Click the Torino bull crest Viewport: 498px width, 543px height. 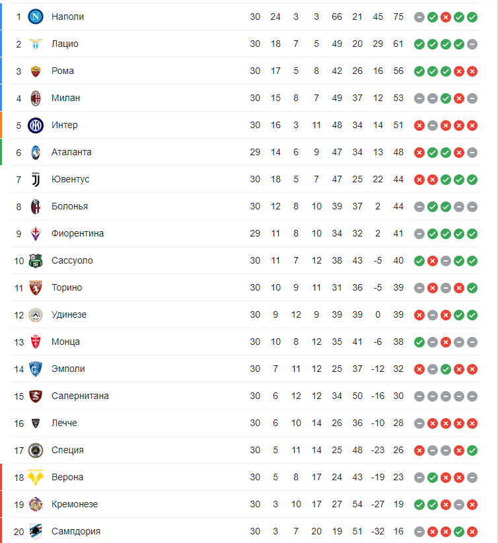coord(36,287)
